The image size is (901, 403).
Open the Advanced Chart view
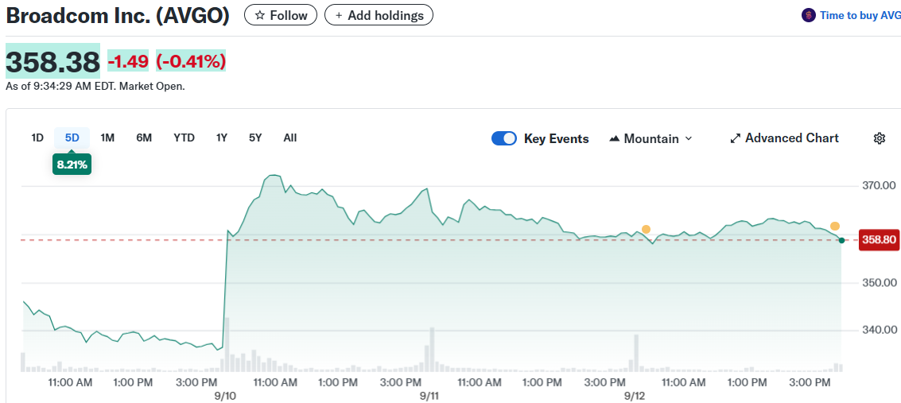[x=784, y=138]
